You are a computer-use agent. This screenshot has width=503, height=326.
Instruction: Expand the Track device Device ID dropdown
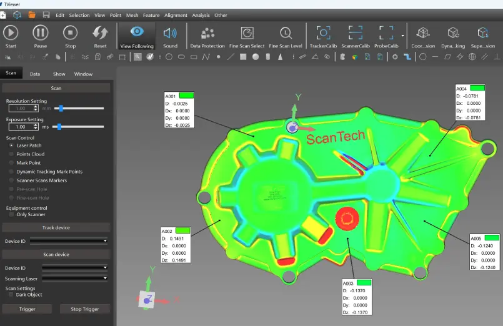(x=69, y=240)
